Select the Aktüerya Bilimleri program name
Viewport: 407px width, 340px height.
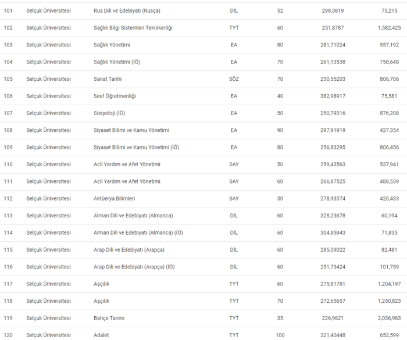click(115, 198)
